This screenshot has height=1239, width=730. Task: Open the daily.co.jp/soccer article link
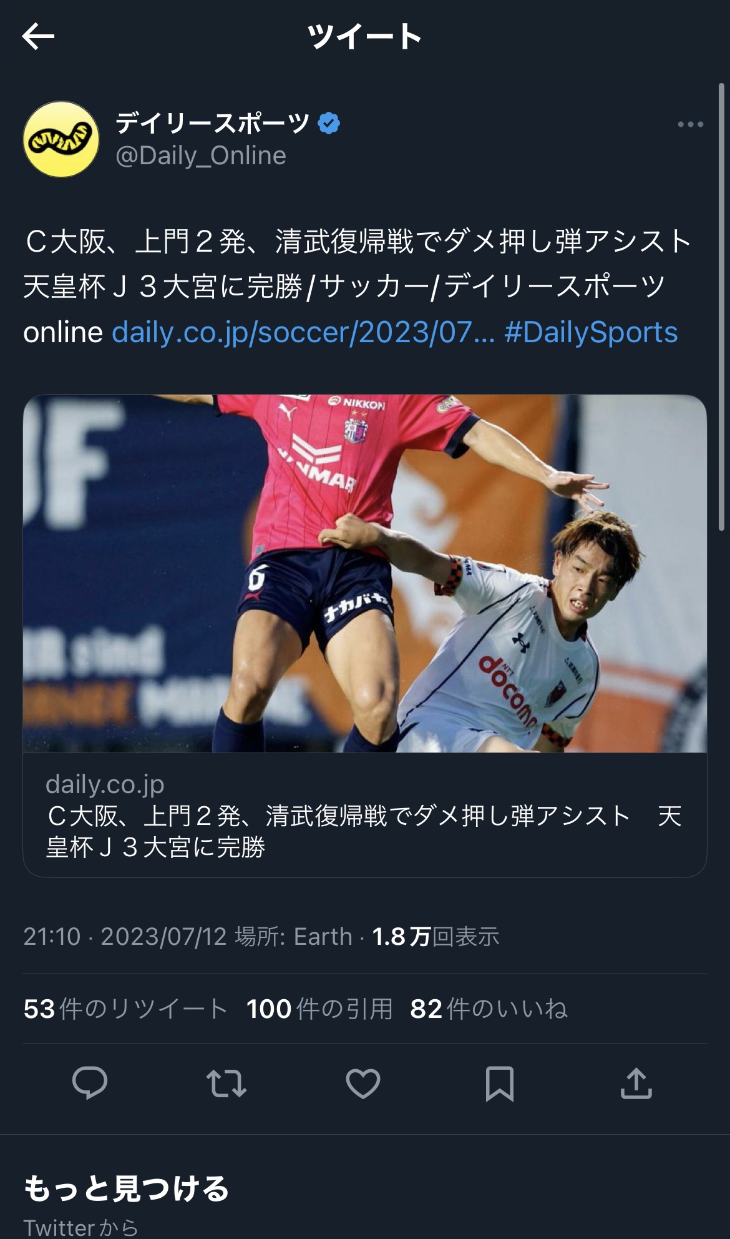click(x=303, y=332)
